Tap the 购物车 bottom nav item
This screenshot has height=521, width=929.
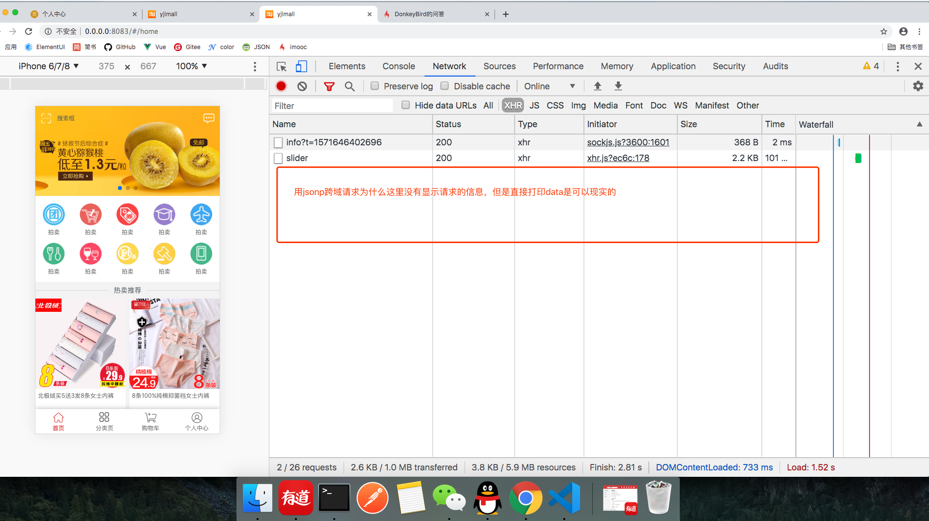150,422
